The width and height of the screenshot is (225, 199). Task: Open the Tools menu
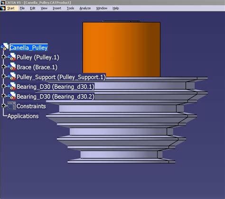(70, 8)
